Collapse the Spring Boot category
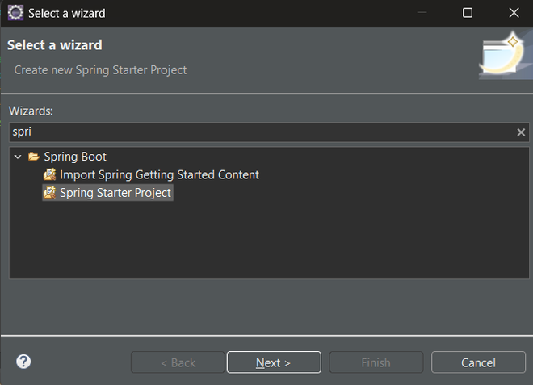Viewport: 533px width, 385px height. pyautogui.click(x=18, y=157)
